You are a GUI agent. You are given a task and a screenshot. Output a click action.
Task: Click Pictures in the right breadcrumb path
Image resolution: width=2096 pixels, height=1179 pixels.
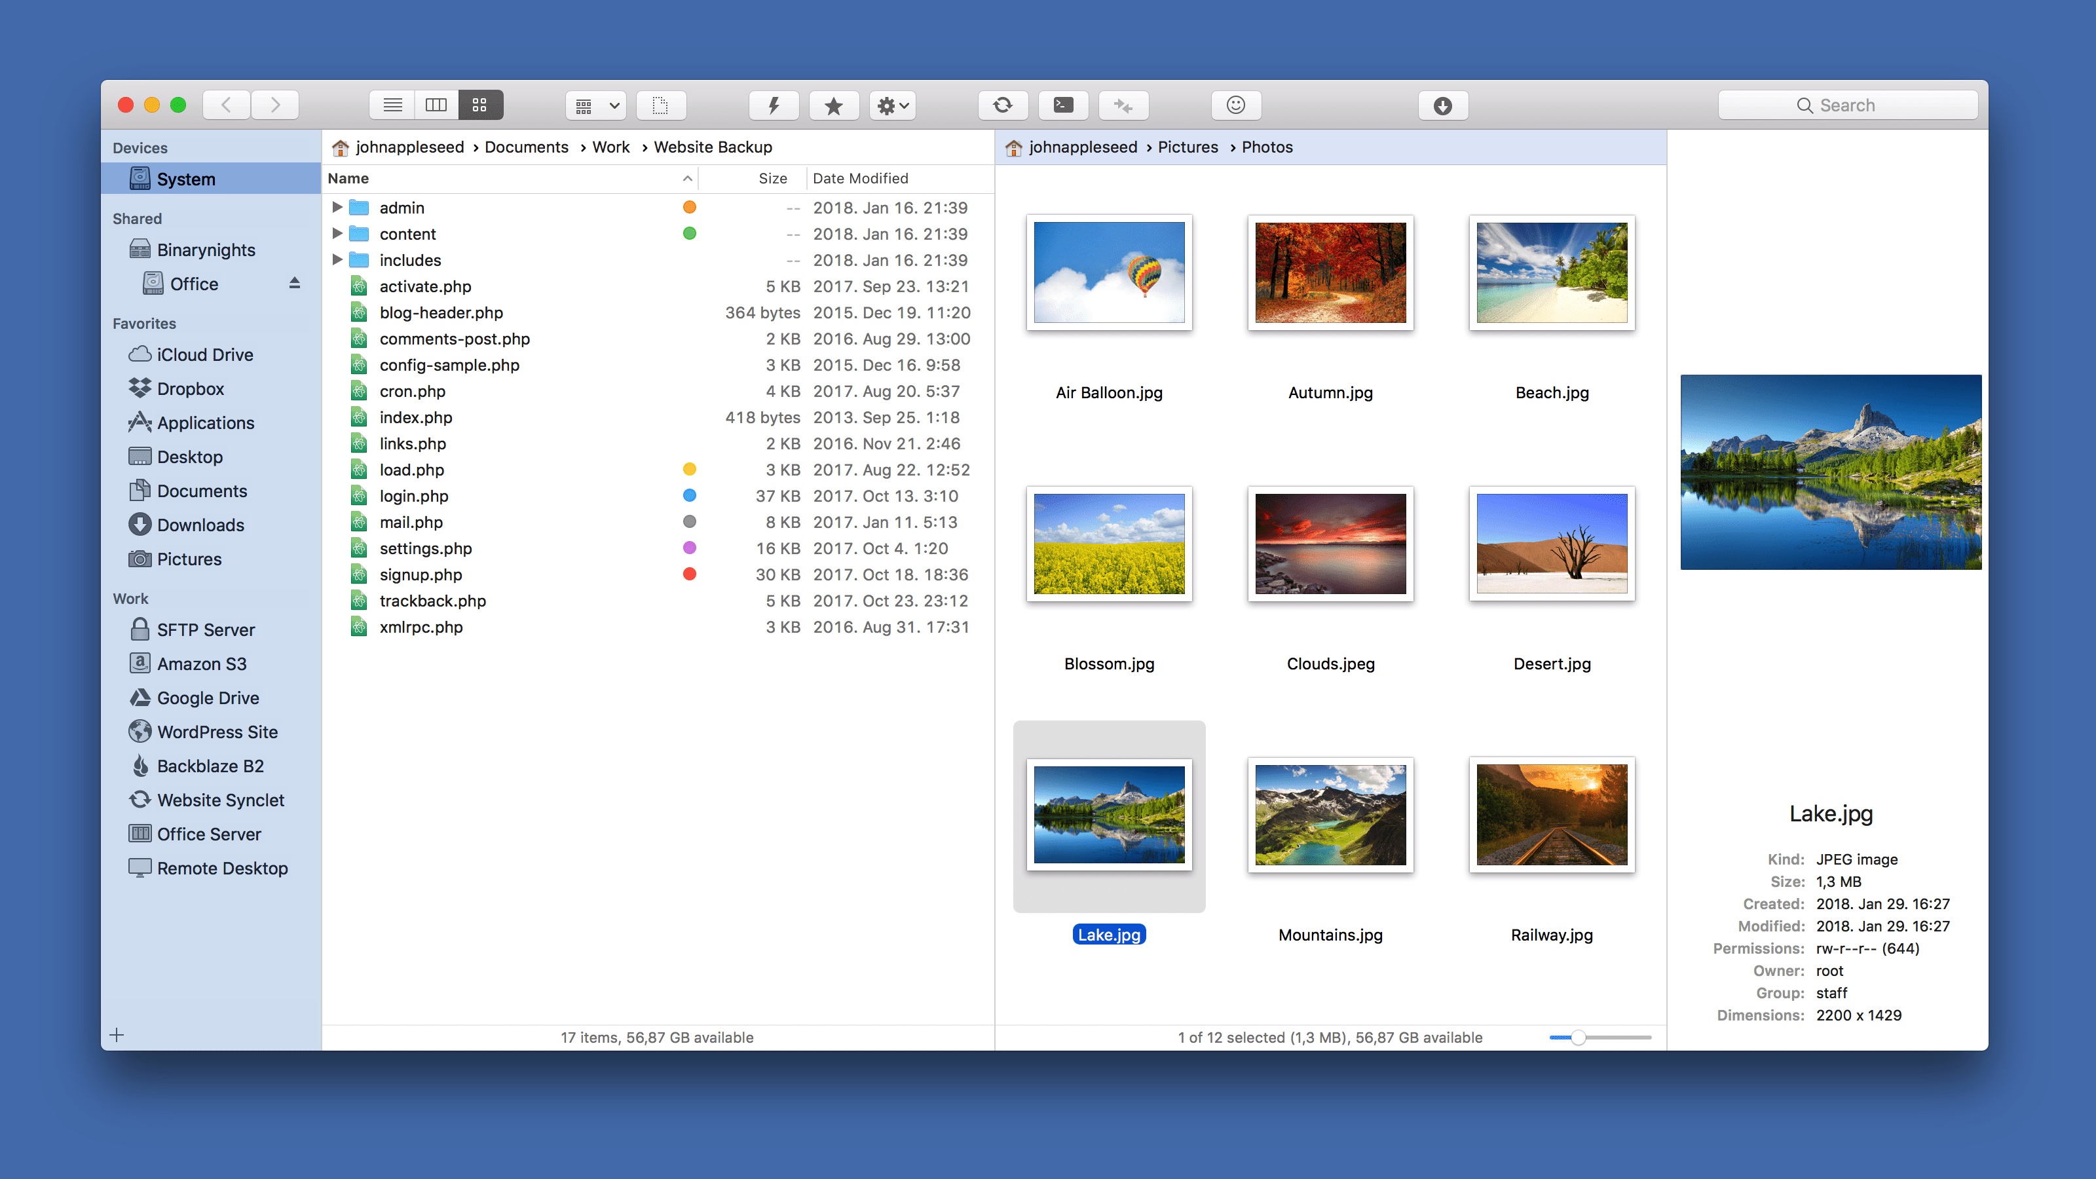[x=1187, y=147]
